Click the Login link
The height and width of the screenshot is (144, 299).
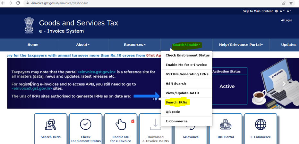click(x=286, y=20)
